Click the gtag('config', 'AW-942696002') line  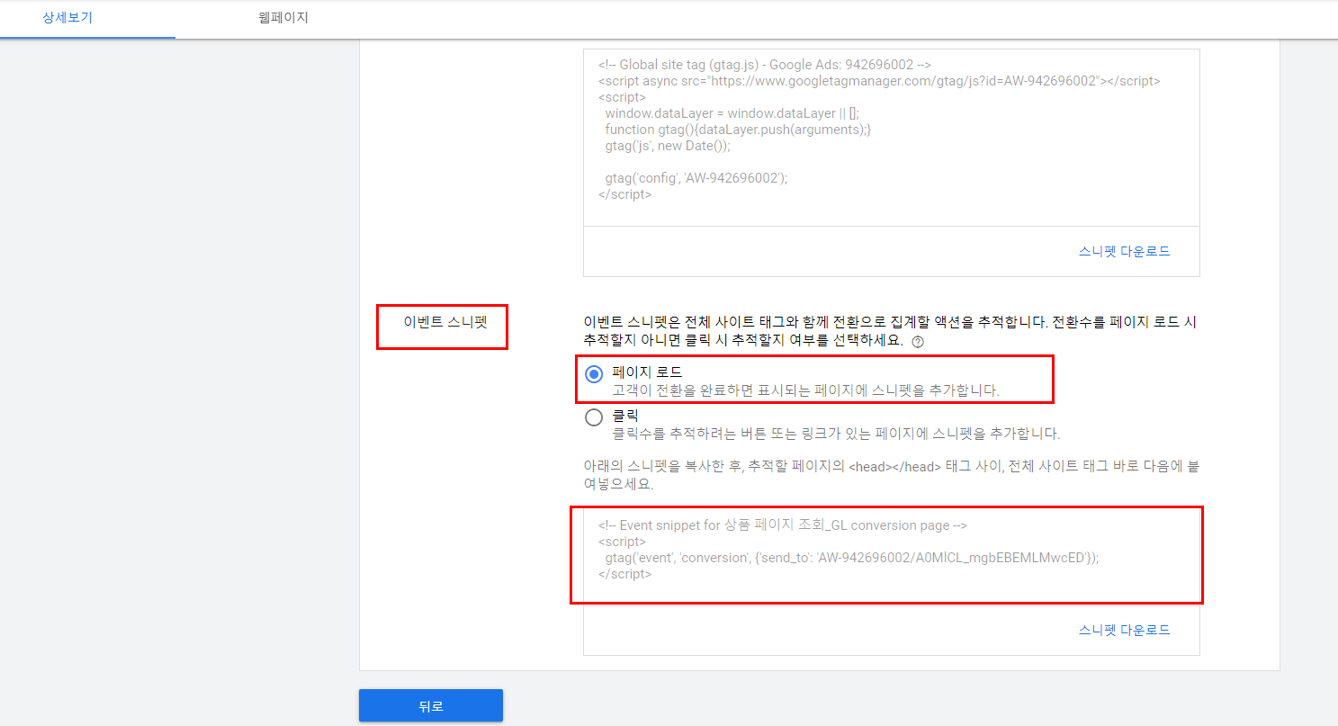696,178
